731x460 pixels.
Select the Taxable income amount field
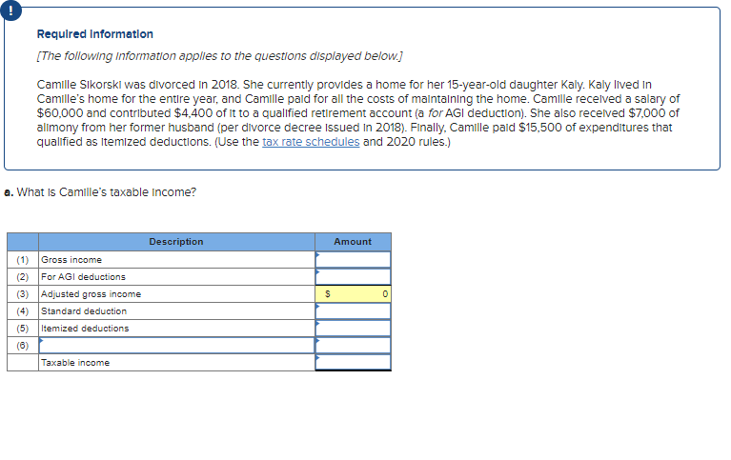click(353, 363)
